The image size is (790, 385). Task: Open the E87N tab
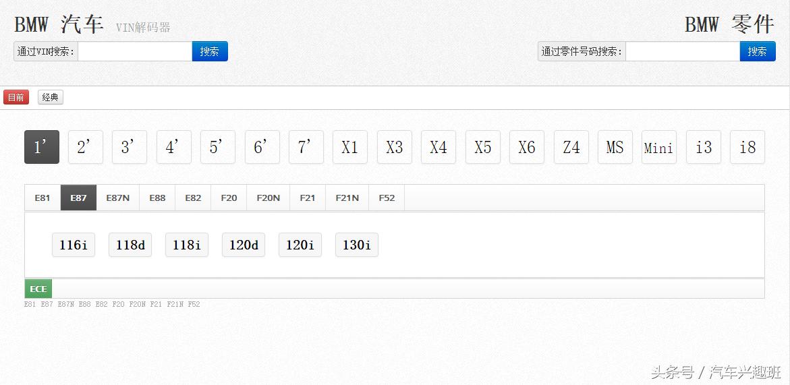pyautogui.click(x=118, y=198)
